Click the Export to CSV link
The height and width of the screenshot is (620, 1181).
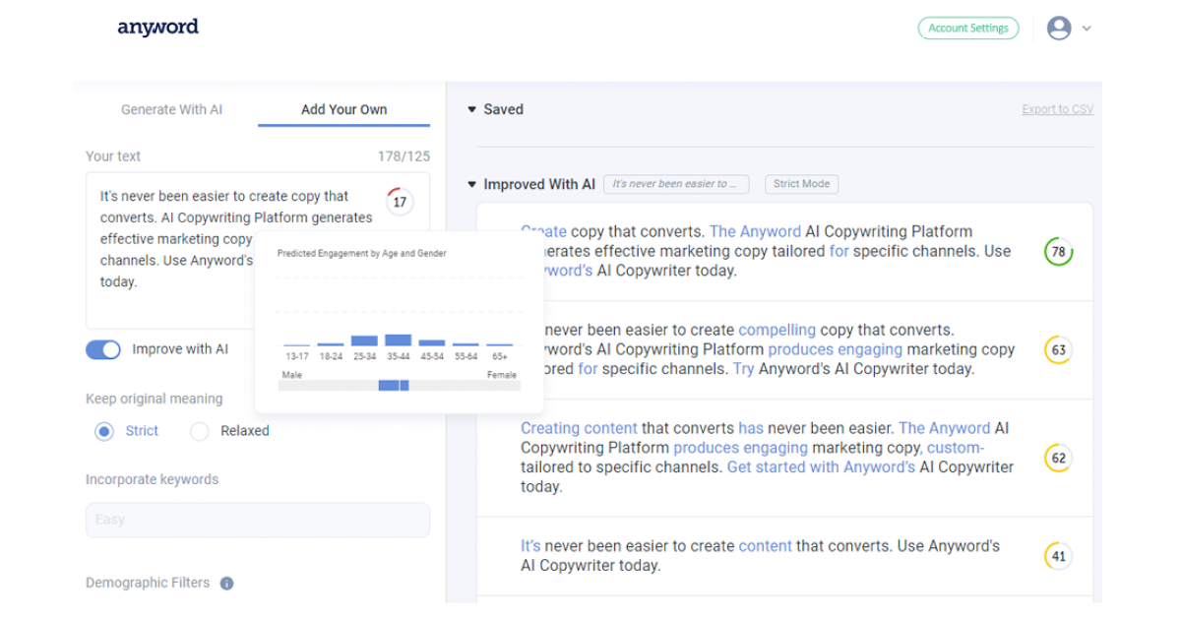coord(1057,109)
